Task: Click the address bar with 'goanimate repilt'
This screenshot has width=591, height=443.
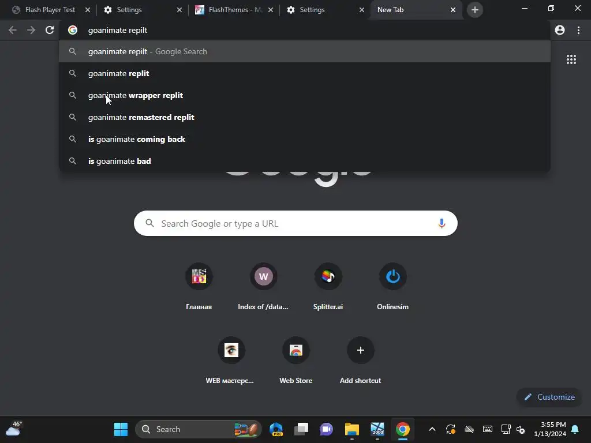Action: point(305,30)
